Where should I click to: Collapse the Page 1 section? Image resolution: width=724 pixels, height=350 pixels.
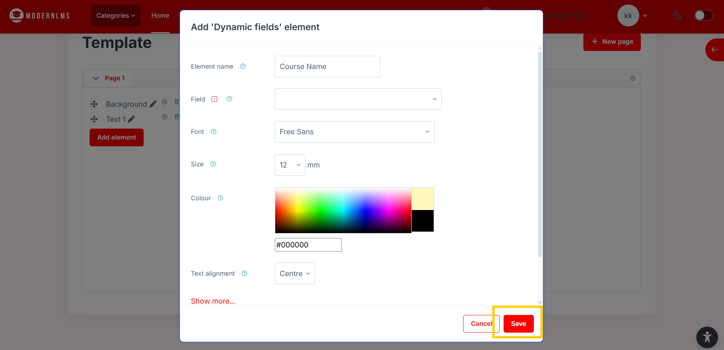pos(96,78)
